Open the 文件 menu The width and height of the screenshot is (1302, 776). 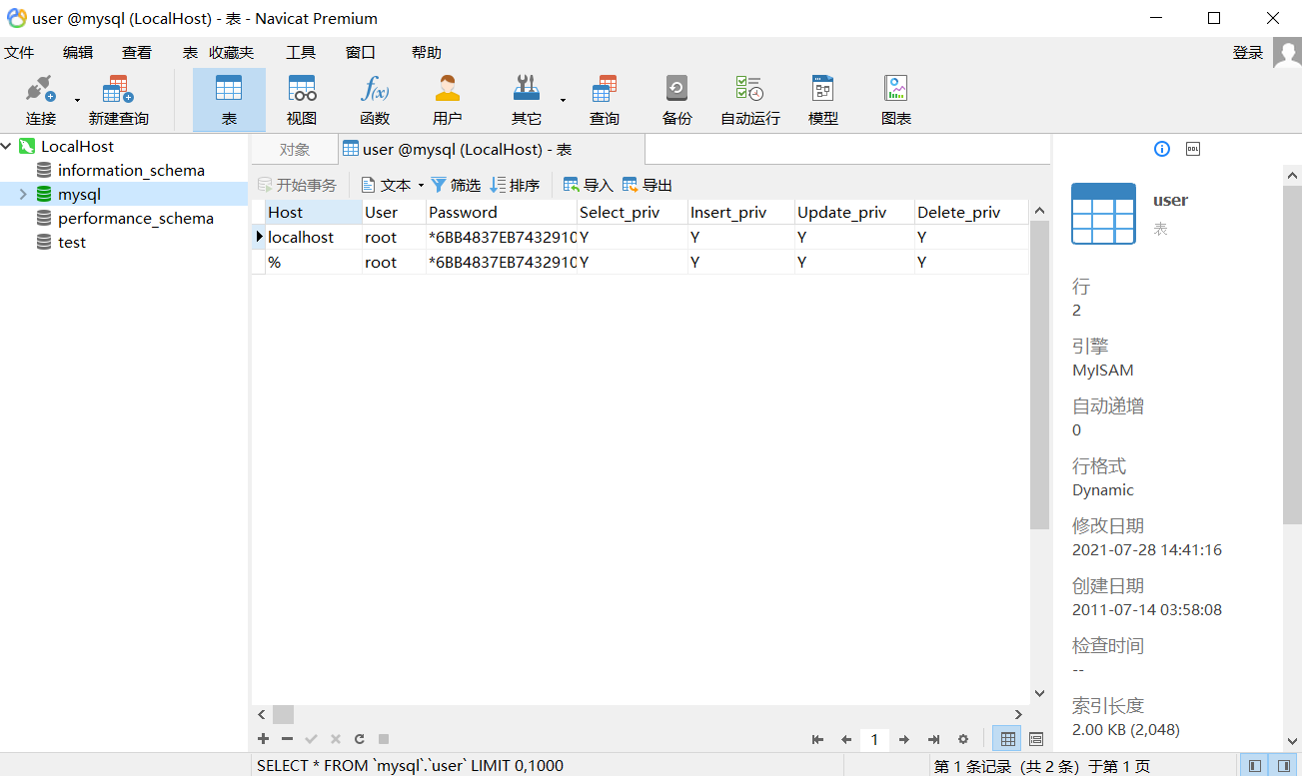pos(19,53)
